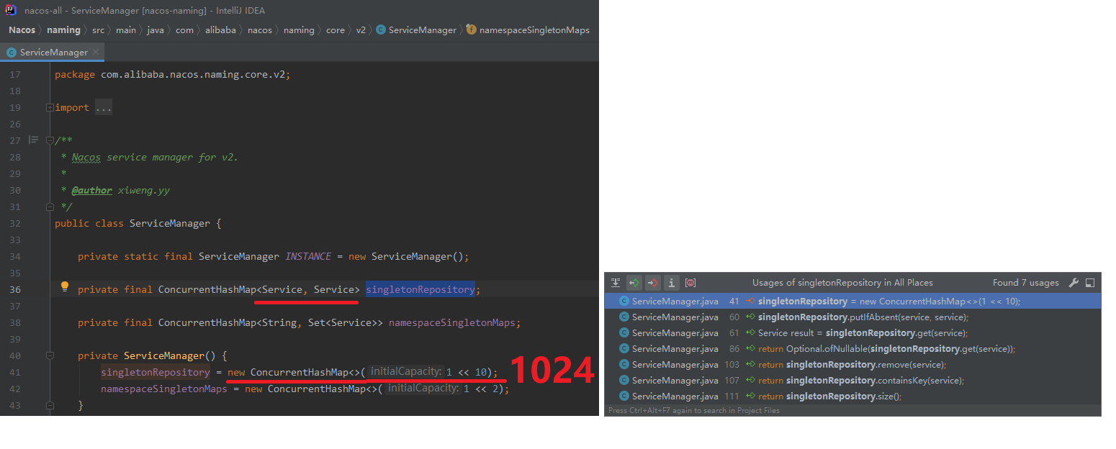The height and width of the screenshot is (449, 1116).
Task: Open the usages in Find tool window
Action: click(1090, 283)
